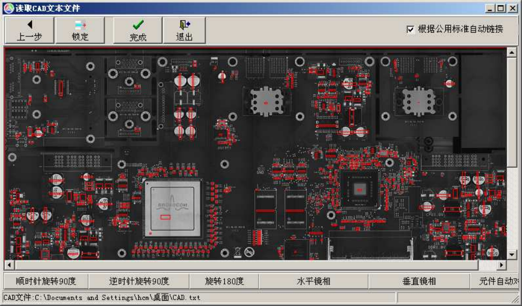
Task: Mirror horizontally with 水平镜相
Action: coord(314,281)
